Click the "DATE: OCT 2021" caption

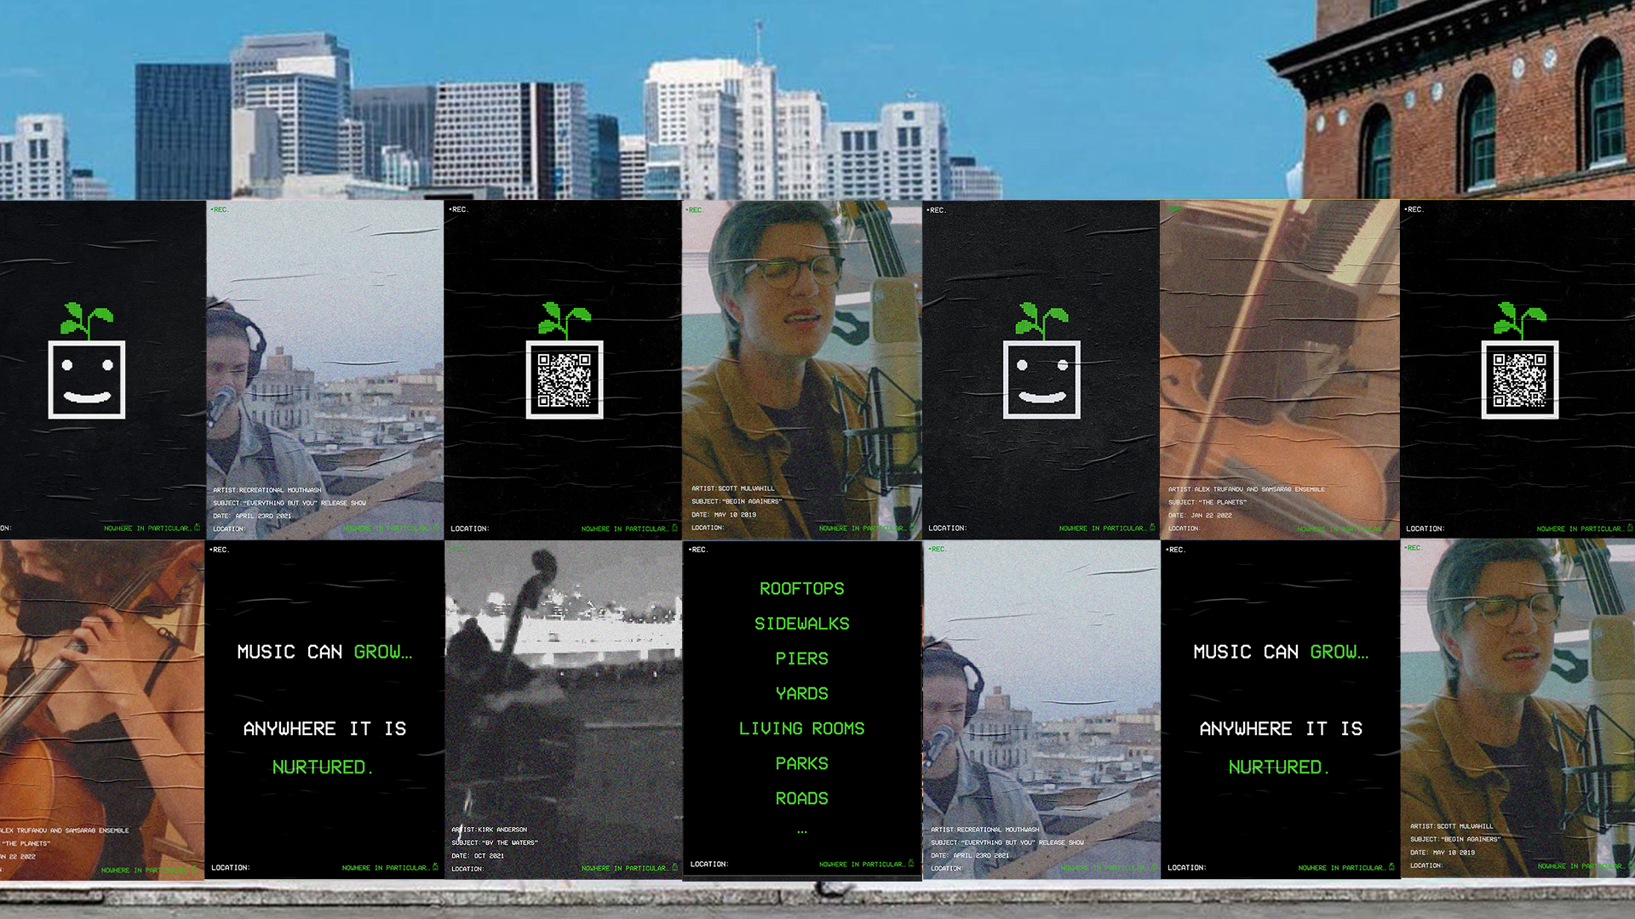(479, 856)
